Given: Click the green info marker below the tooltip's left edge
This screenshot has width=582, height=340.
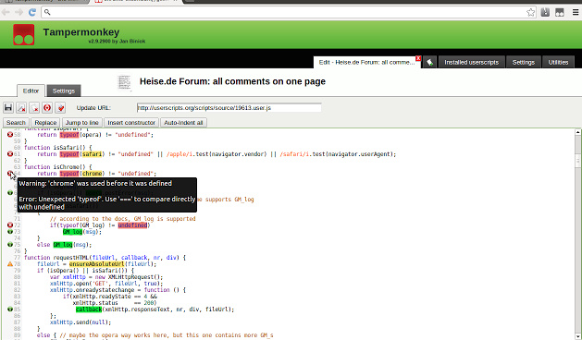Looking at the screenshot, I should click(x=10, y=192).
